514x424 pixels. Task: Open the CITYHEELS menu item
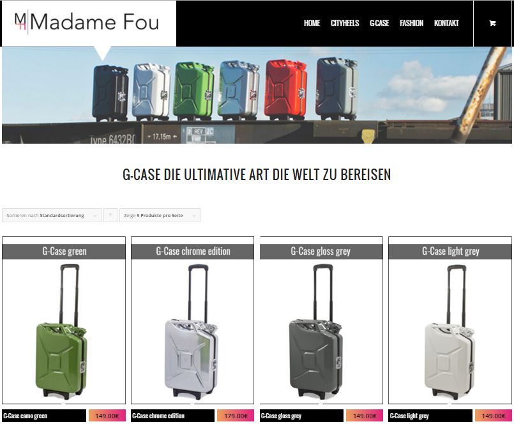[345, 23]
